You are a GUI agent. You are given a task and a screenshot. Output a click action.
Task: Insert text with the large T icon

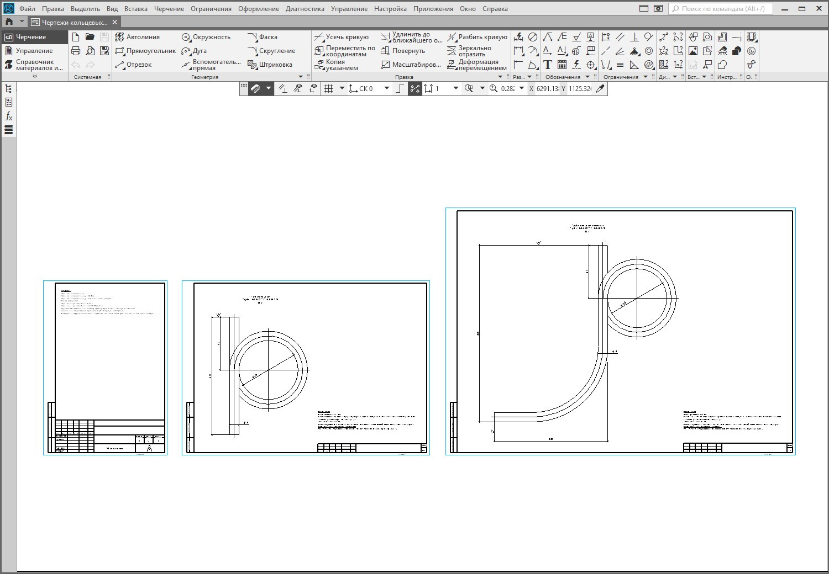[548, 65]
